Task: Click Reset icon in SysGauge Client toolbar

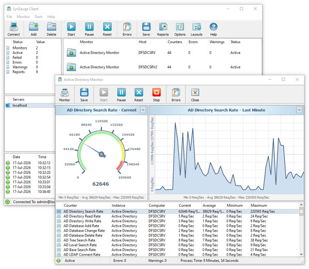Action: 107,27
